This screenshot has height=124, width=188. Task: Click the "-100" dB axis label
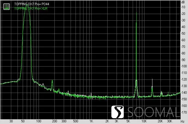[184, 66]
